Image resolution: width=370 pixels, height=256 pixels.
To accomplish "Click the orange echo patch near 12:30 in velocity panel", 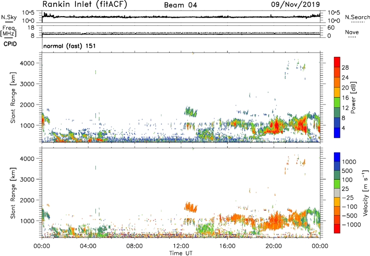I will coord(191,207).
